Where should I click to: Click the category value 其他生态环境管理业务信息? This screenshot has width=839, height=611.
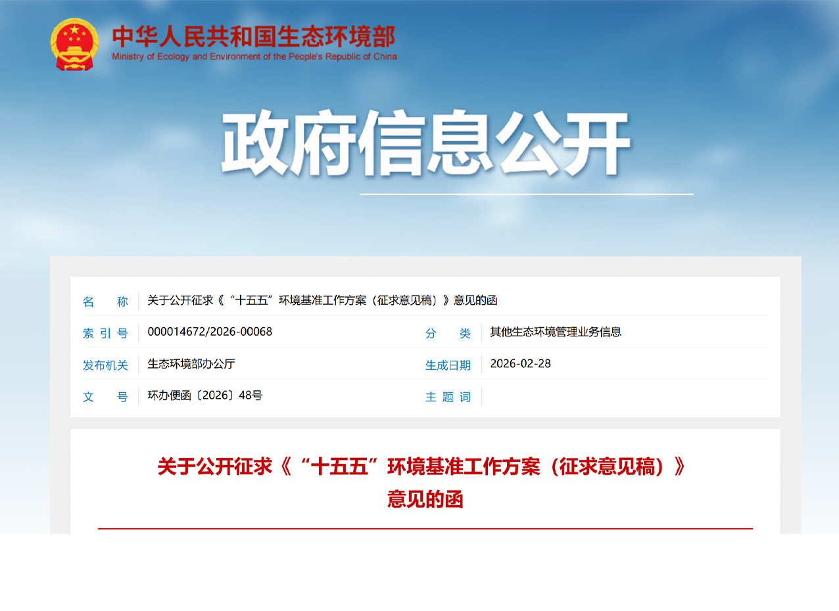(x=556, y=332)
